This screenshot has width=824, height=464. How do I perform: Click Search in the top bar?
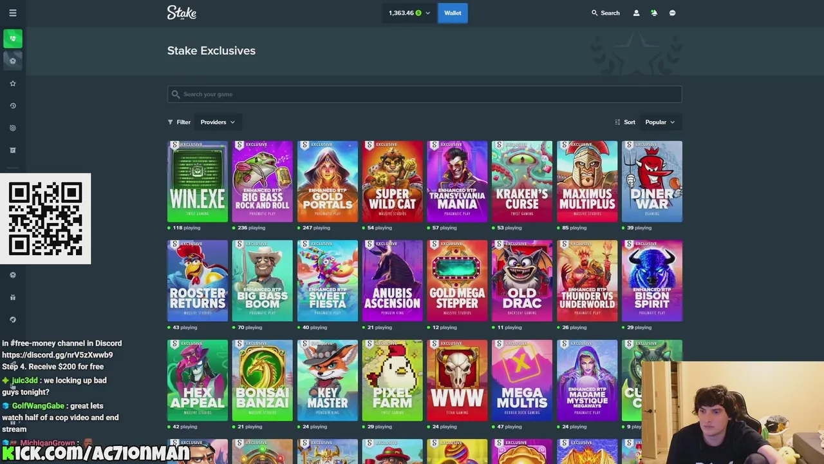pos(605,13)
